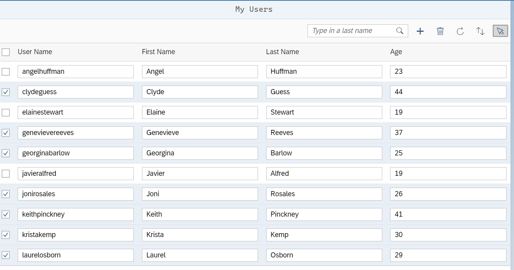The image size is (514, 270).
Task: Edit the Stewart last name field
Action: pos(324,112)
